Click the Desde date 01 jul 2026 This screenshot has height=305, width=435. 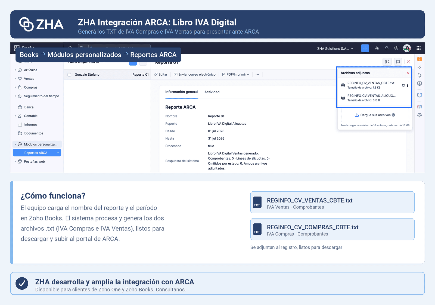[216, 131]
